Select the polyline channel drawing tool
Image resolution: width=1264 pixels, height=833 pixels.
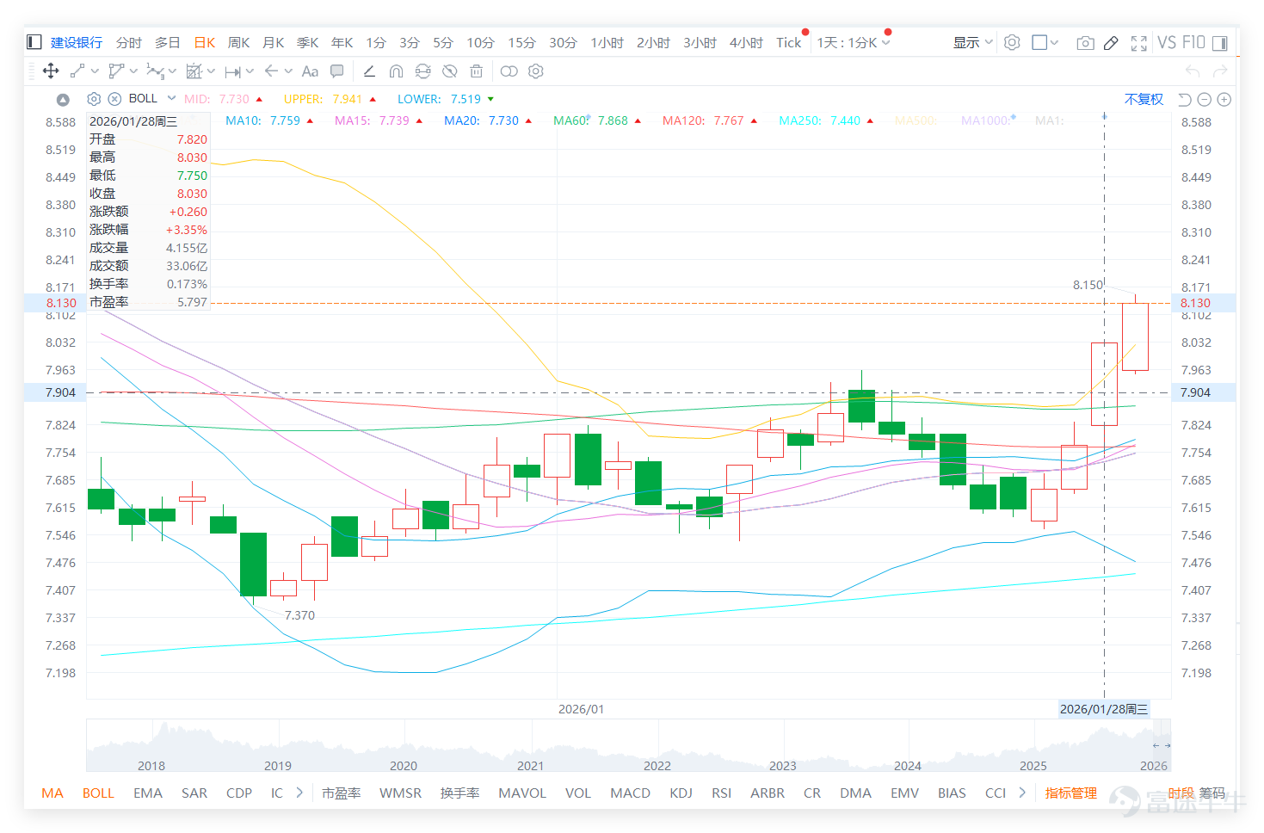(116, 71)
